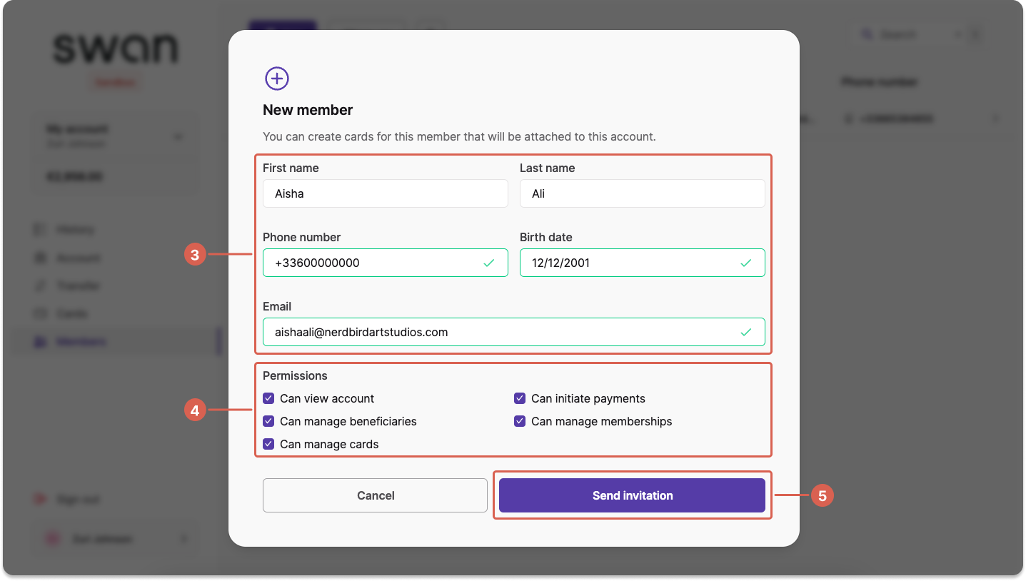This screenshot has width=1026, height=581.
Task: Click the Phone number input field
Action: pyautogui.click(x=386, y=263)
